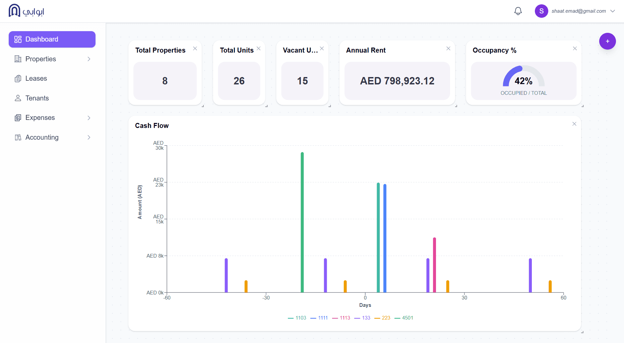Click the Accounting ledger icon
Image resolution: width=624 pixels, height=343 pixels.
click(x=18, y=137)
